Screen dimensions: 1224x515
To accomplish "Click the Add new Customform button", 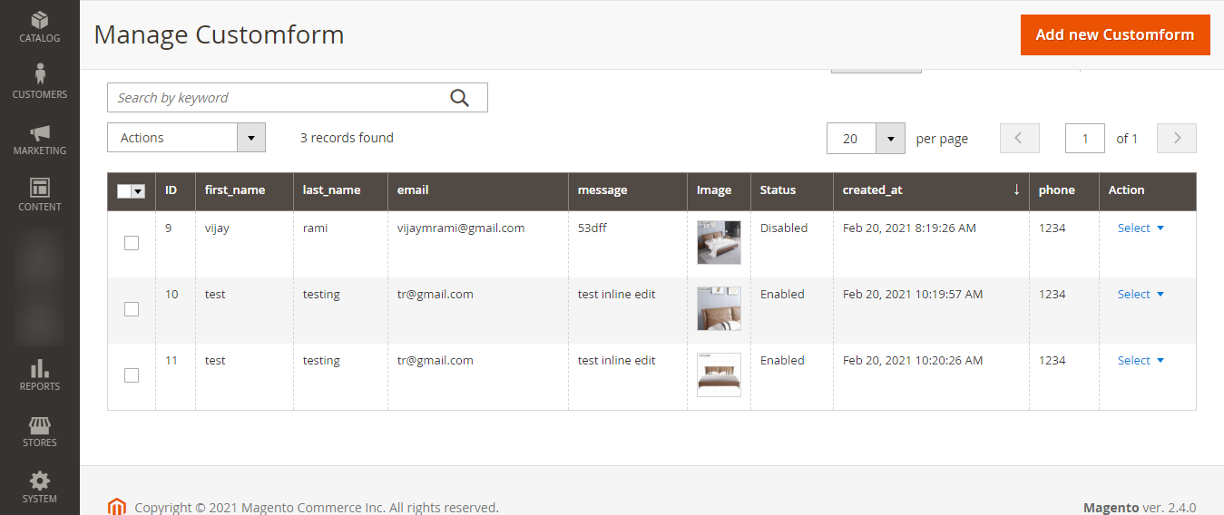I will pos(1115,34).
